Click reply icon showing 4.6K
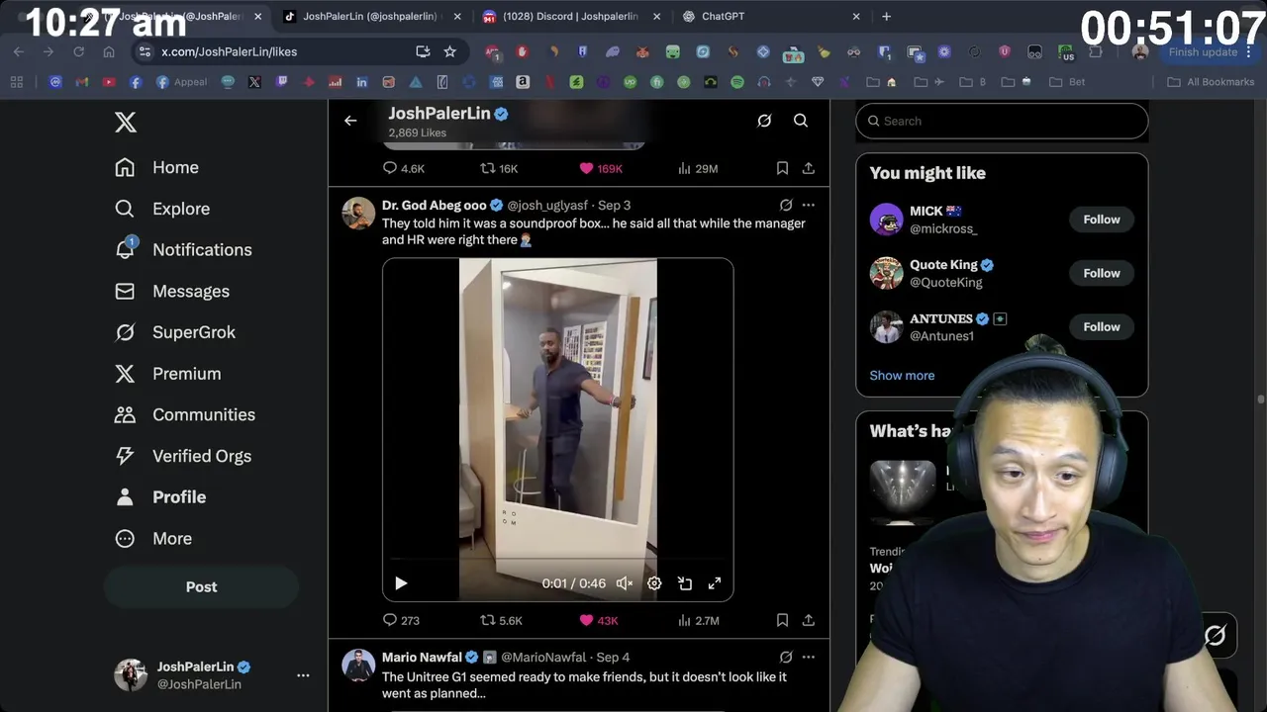The image size is (1267, 712). coord(403,168)
